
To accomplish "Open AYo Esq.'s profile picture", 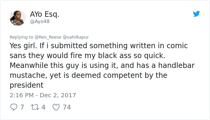I will pos(18,18).
